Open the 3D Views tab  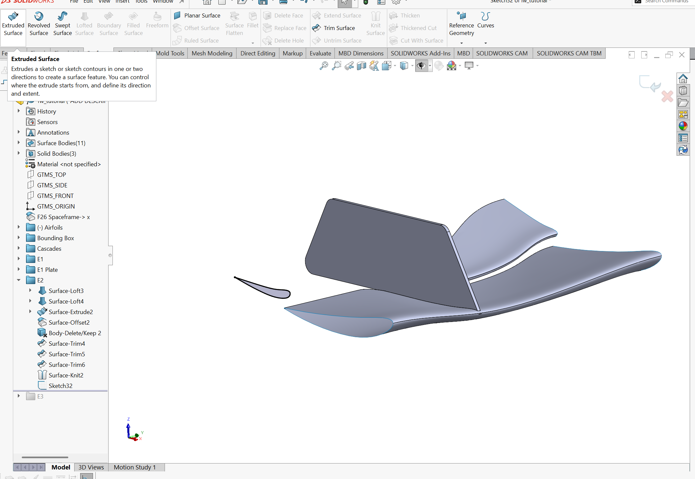tap(91, 467)
